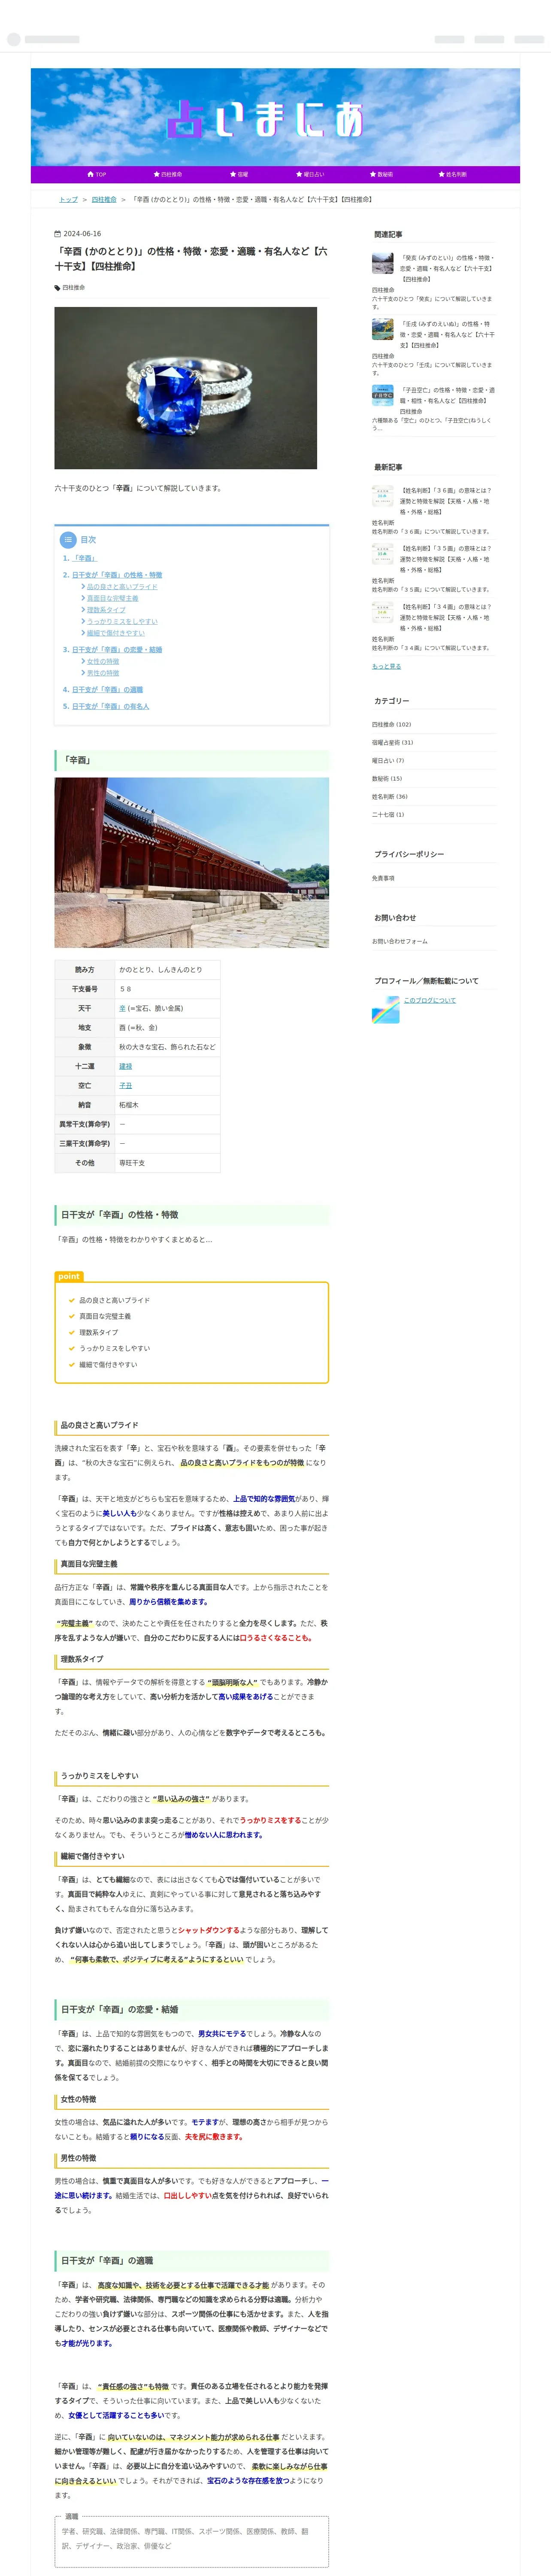Follow the 子丑 link in 空亡 row
This screenshot has height=2576, width=551.
(x=125, y=1085)
